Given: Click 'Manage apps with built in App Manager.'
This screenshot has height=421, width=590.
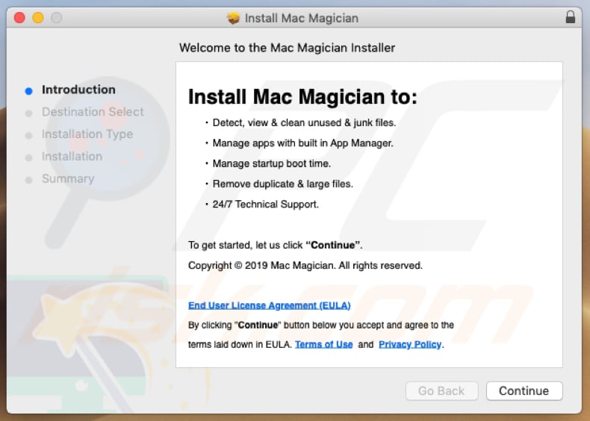Looking at the screenshot, I should coord(303,143).
